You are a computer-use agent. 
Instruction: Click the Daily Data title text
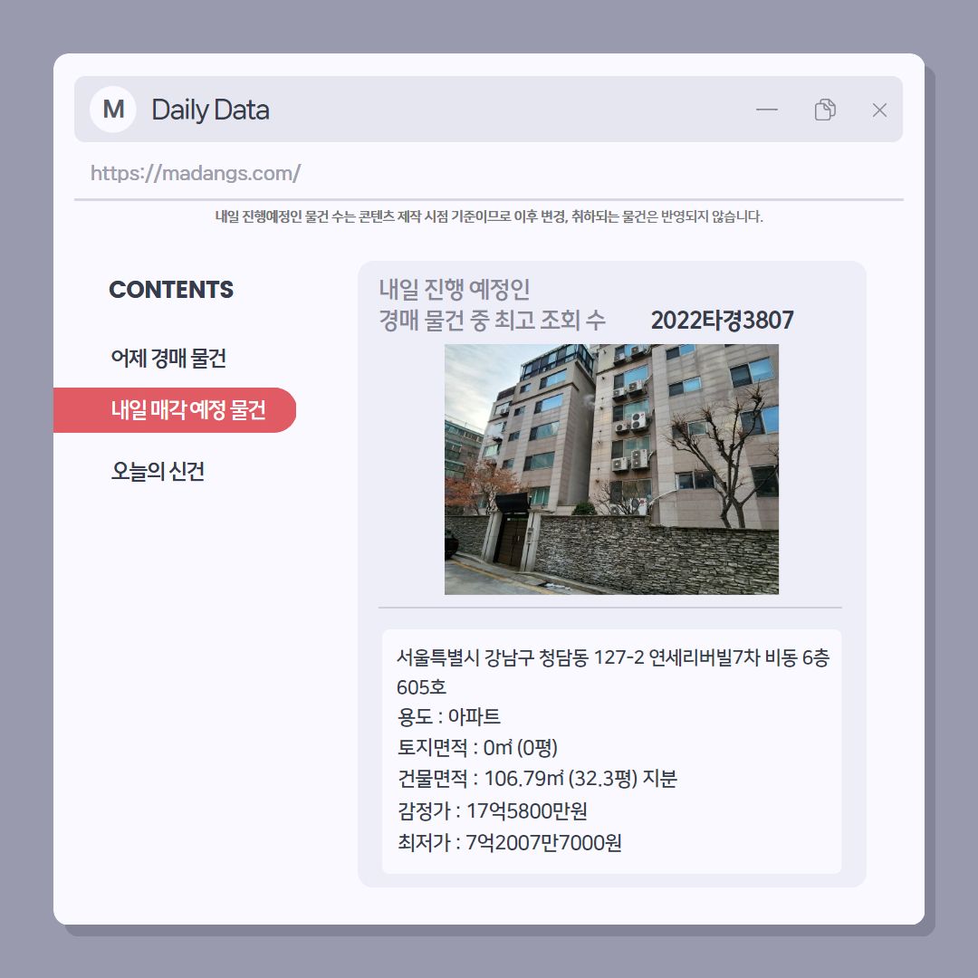tap(210, 110)
